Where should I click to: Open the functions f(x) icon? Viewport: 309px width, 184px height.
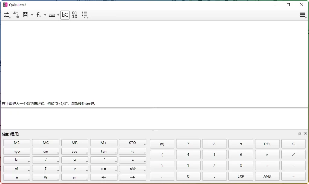click(39, 14)
